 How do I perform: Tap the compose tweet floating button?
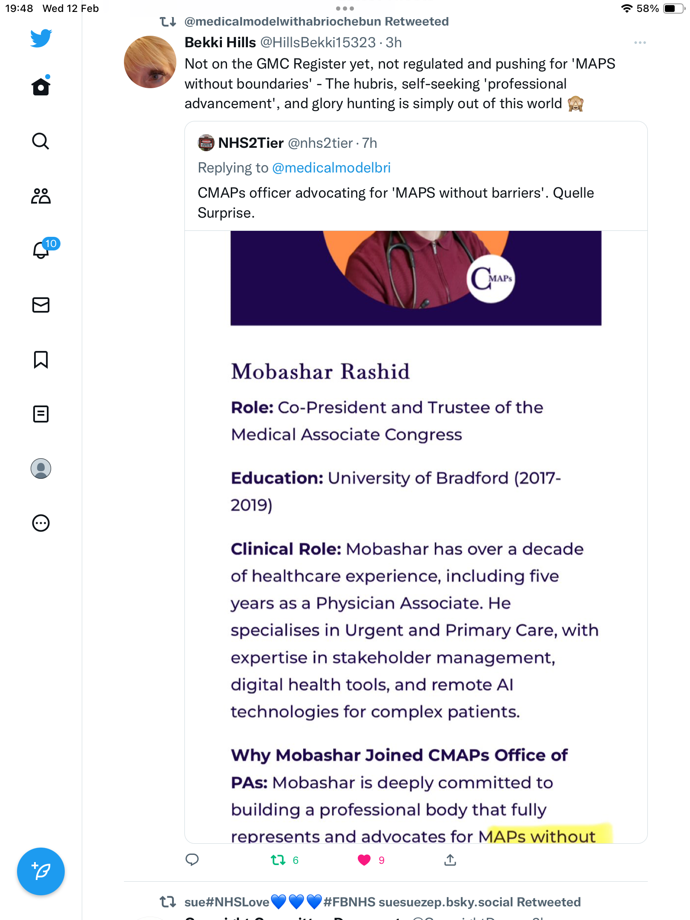click(x=41, y=871)
